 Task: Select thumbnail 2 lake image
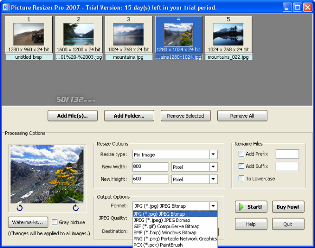(79, 34)
